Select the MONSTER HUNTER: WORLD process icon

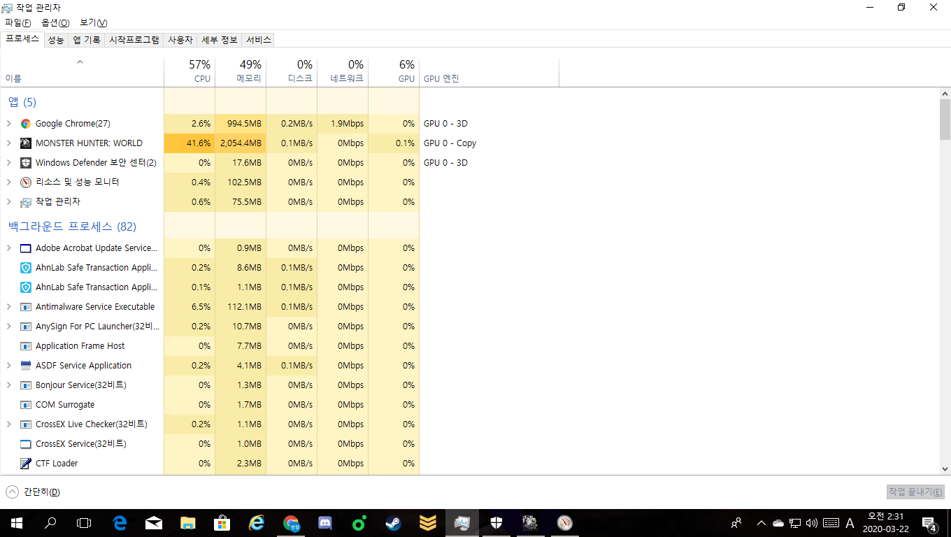click(26, 143)
